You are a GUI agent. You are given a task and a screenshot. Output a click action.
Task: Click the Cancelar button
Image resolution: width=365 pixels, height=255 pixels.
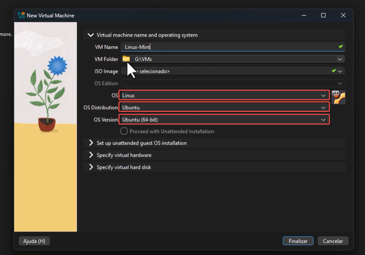pyautogui.click(x=333, y=241)
